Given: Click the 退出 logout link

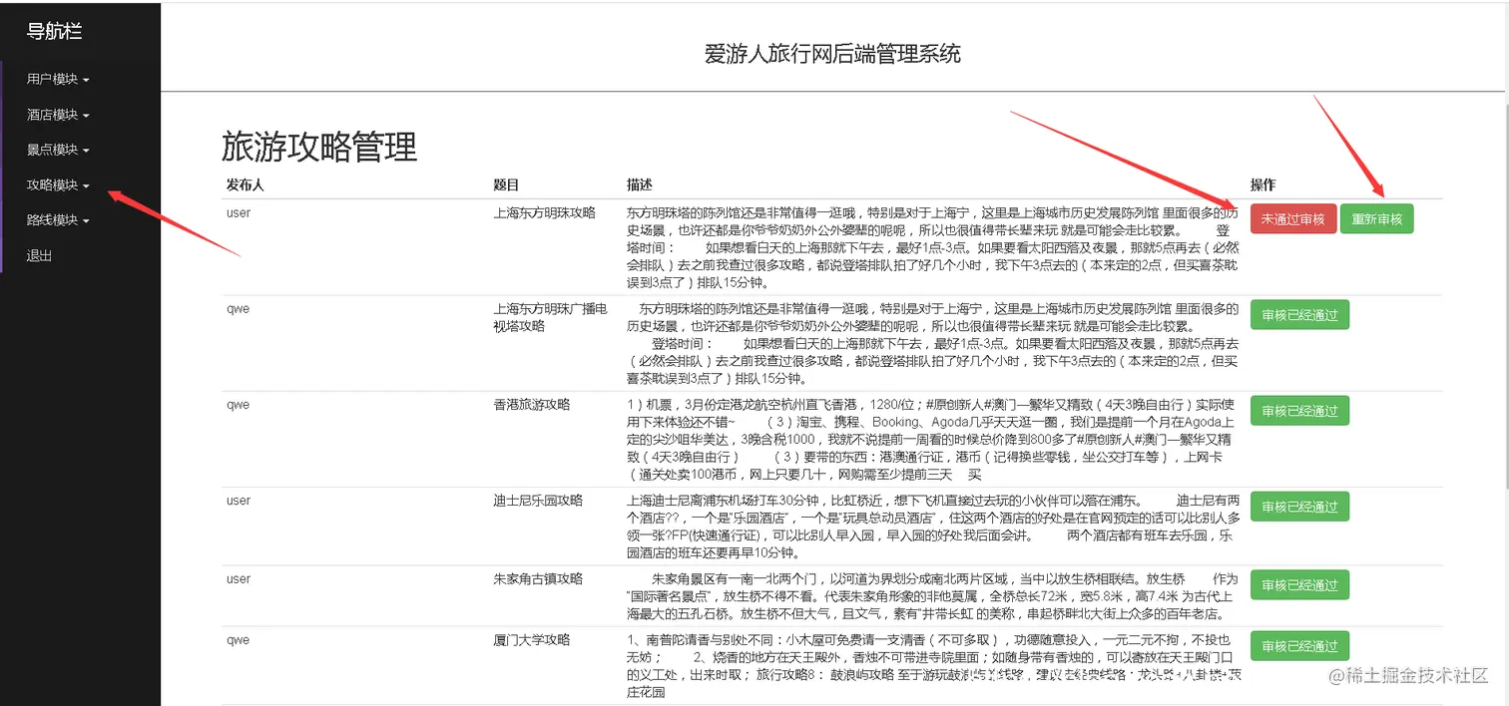Looking at the screenshot, I should (39, 256).
